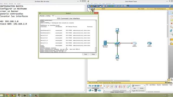173x97 pixels.
Task: Select top PC device on the workspace
Action: pos(117,30)
